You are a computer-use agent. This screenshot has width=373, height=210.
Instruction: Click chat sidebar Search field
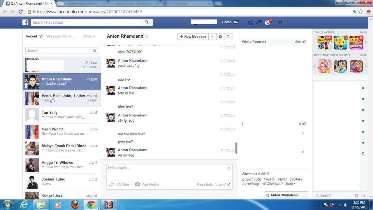pyautogui.click(x=334, y=195)
